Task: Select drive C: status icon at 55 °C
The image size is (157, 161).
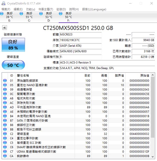Action: click(21, 14)
